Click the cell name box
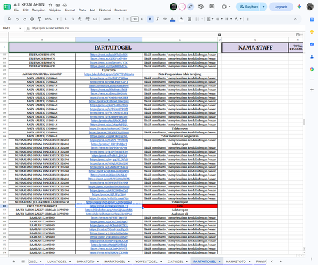 [x=11, y=28]
